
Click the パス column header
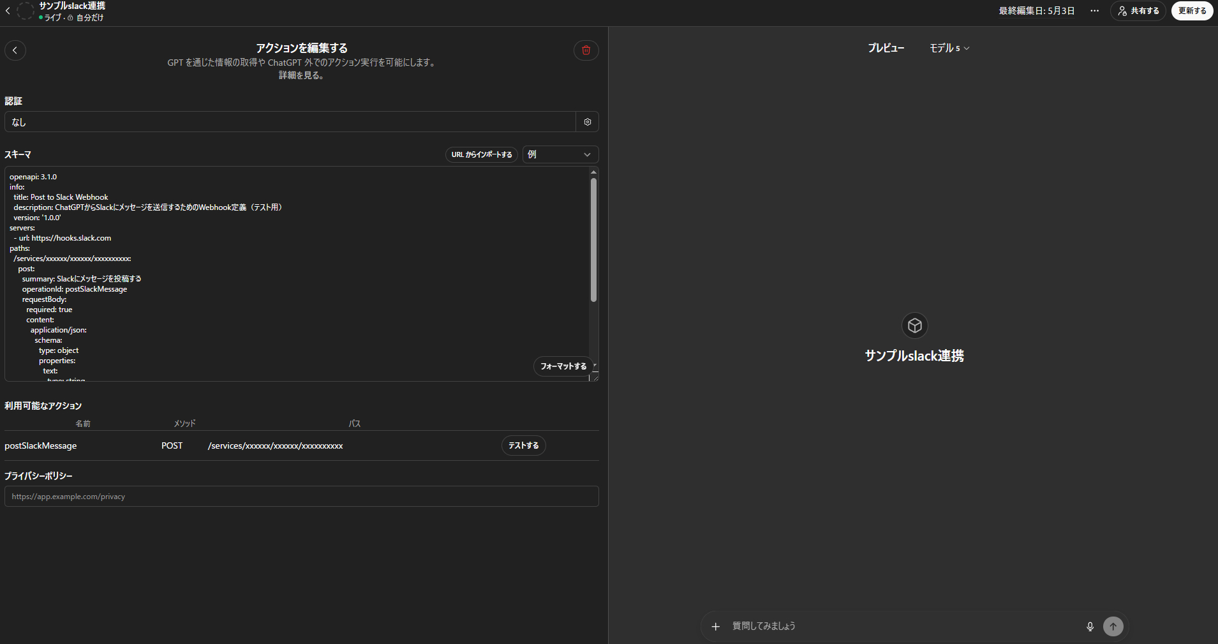tap(355, 424)
